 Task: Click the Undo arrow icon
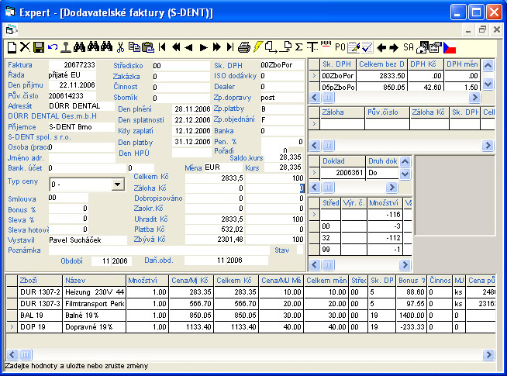point(51,47)
